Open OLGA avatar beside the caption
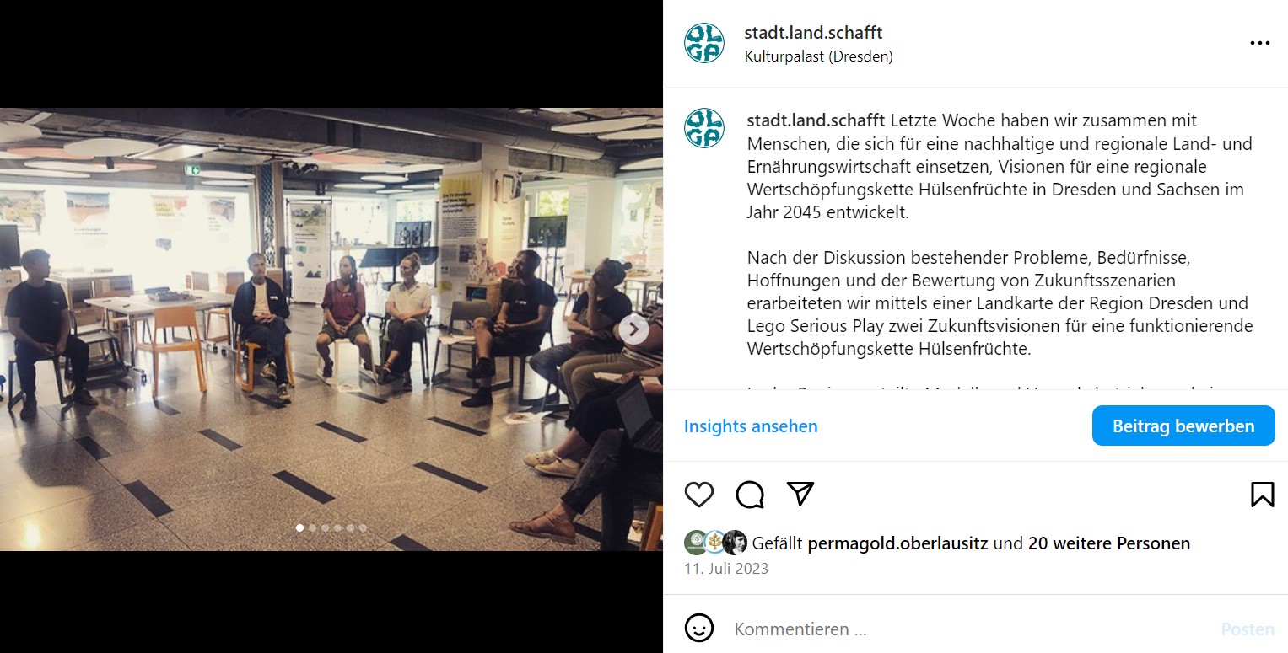 (704, 128)
